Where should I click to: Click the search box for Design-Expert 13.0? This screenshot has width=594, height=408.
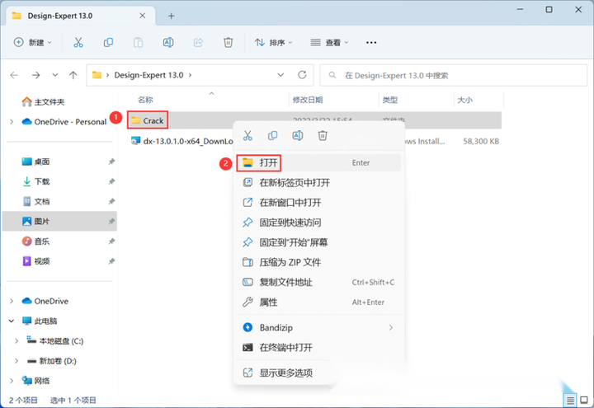pos(454,75)
